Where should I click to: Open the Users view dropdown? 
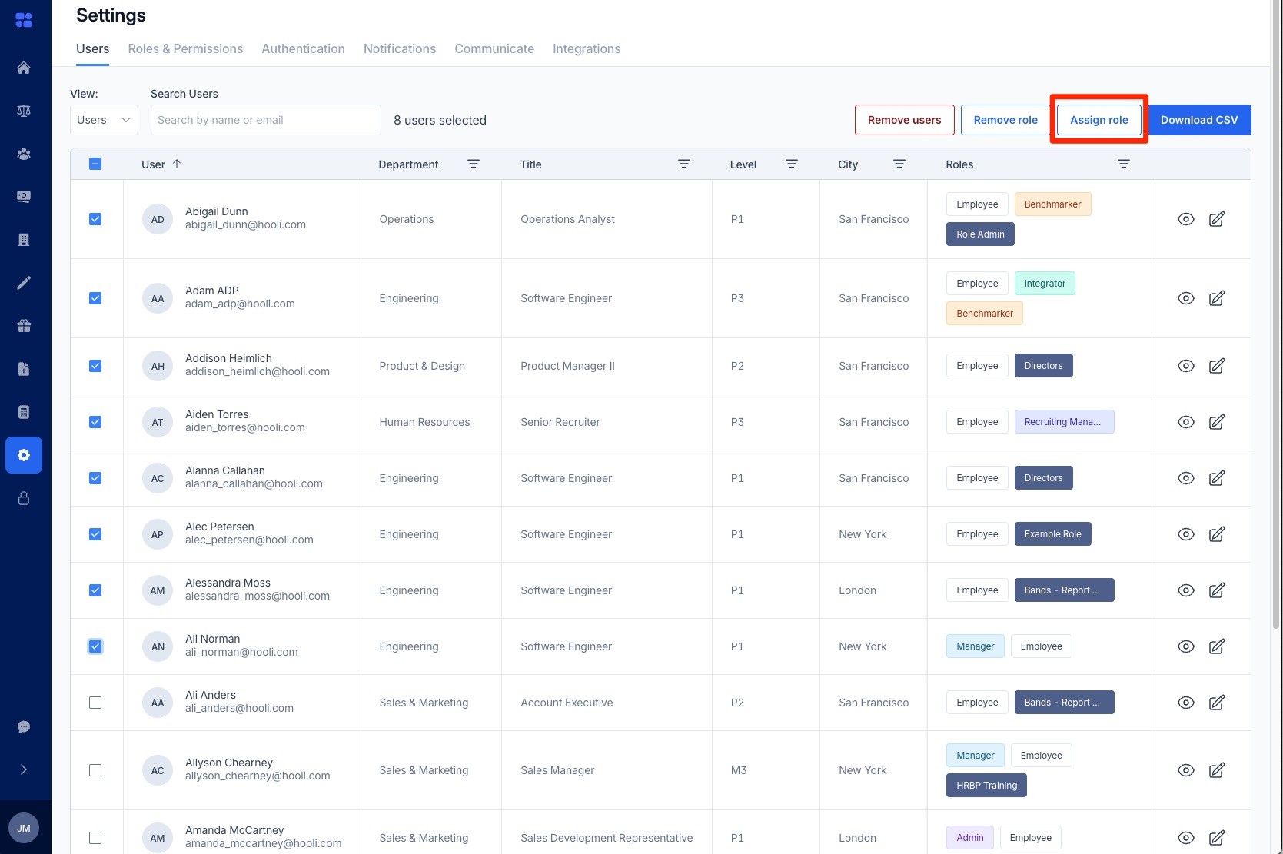coord(103,120)
